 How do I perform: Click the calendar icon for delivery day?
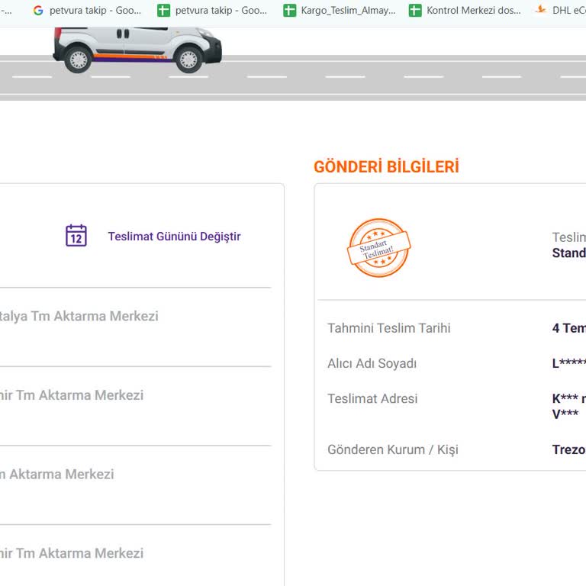76,236
